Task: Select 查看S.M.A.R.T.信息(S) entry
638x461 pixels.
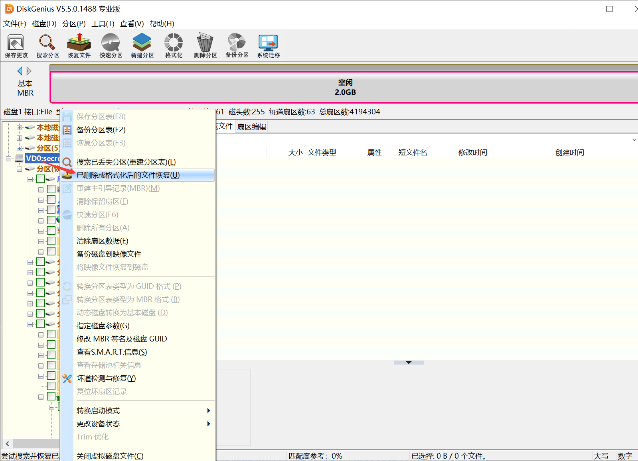Action: click(138, 352)
